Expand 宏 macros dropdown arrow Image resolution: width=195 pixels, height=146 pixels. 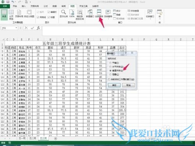click(x=160, y=19)
